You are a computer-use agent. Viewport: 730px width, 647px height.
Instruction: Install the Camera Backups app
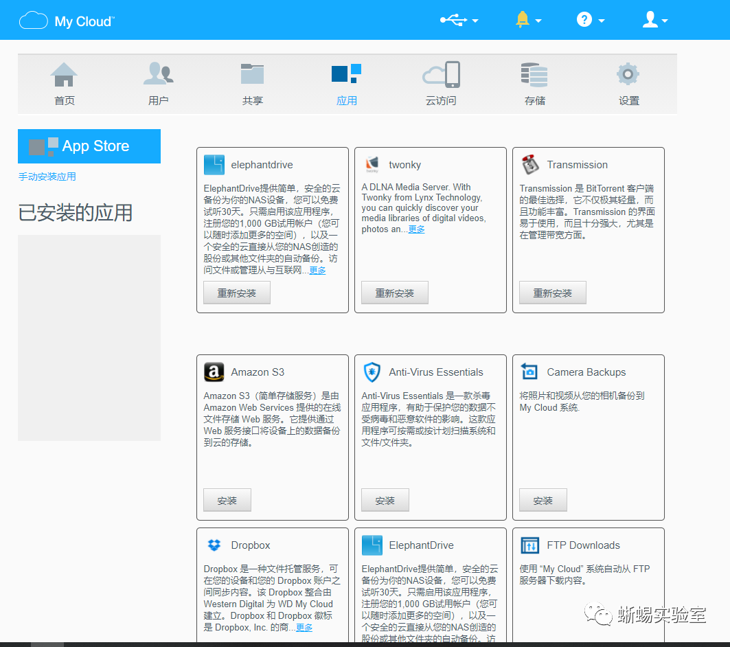(x=543, y=501)
